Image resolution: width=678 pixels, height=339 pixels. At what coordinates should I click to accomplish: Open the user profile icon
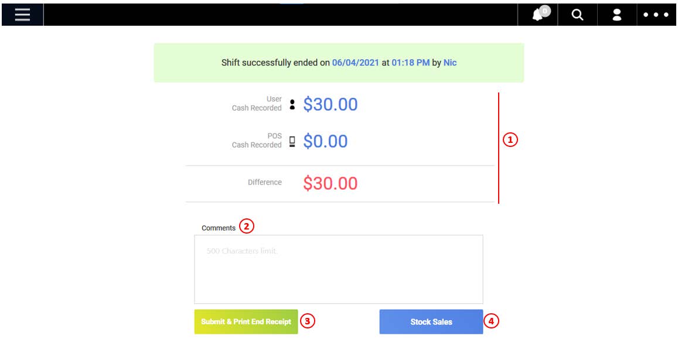pyautogui.click(x=617, y=15)
